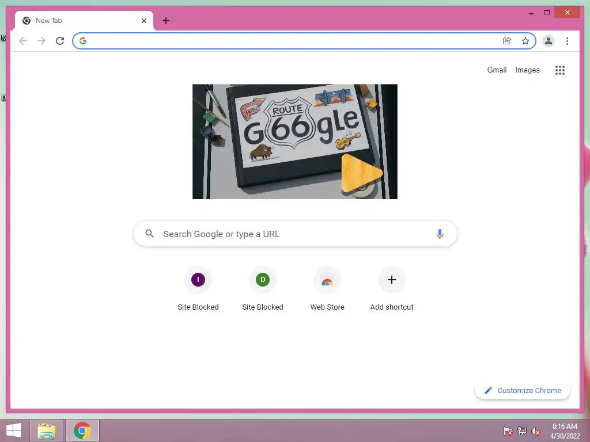The image size is (590, 442).
Task: Open the purple I Site Blocked shortcut
Action: [x=198, y=289]
